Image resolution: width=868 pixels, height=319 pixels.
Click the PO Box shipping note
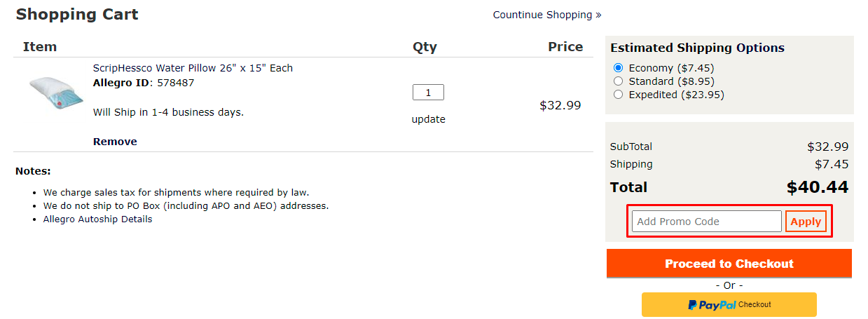(x=186, y=205)
